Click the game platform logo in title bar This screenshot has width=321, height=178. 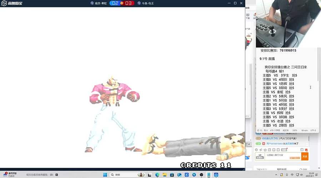point(12,3)
